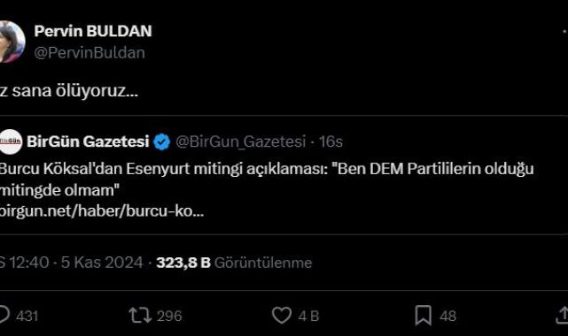Viewport: 568px width, 336px height.
Task: Open the birgun.net/haber article link
Action: pos(102,211)
